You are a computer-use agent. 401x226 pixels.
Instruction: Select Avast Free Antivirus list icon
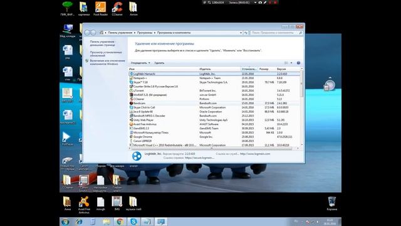click(x=131, y=124)
